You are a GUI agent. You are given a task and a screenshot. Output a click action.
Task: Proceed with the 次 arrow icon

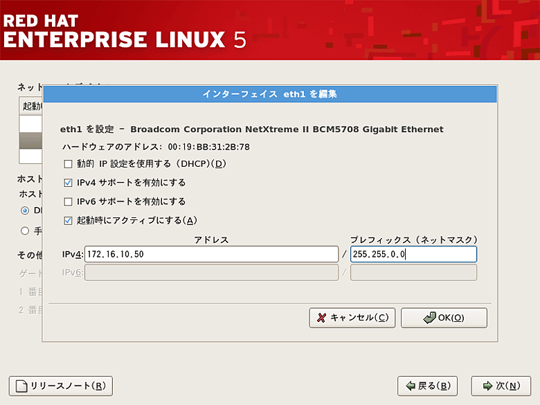485,386
